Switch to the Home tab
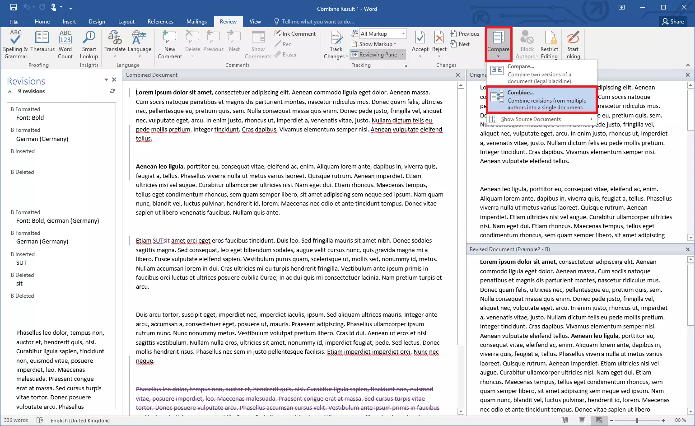 point(42,22)
